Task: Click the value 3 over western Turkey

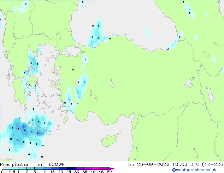Action: [84, 82]
